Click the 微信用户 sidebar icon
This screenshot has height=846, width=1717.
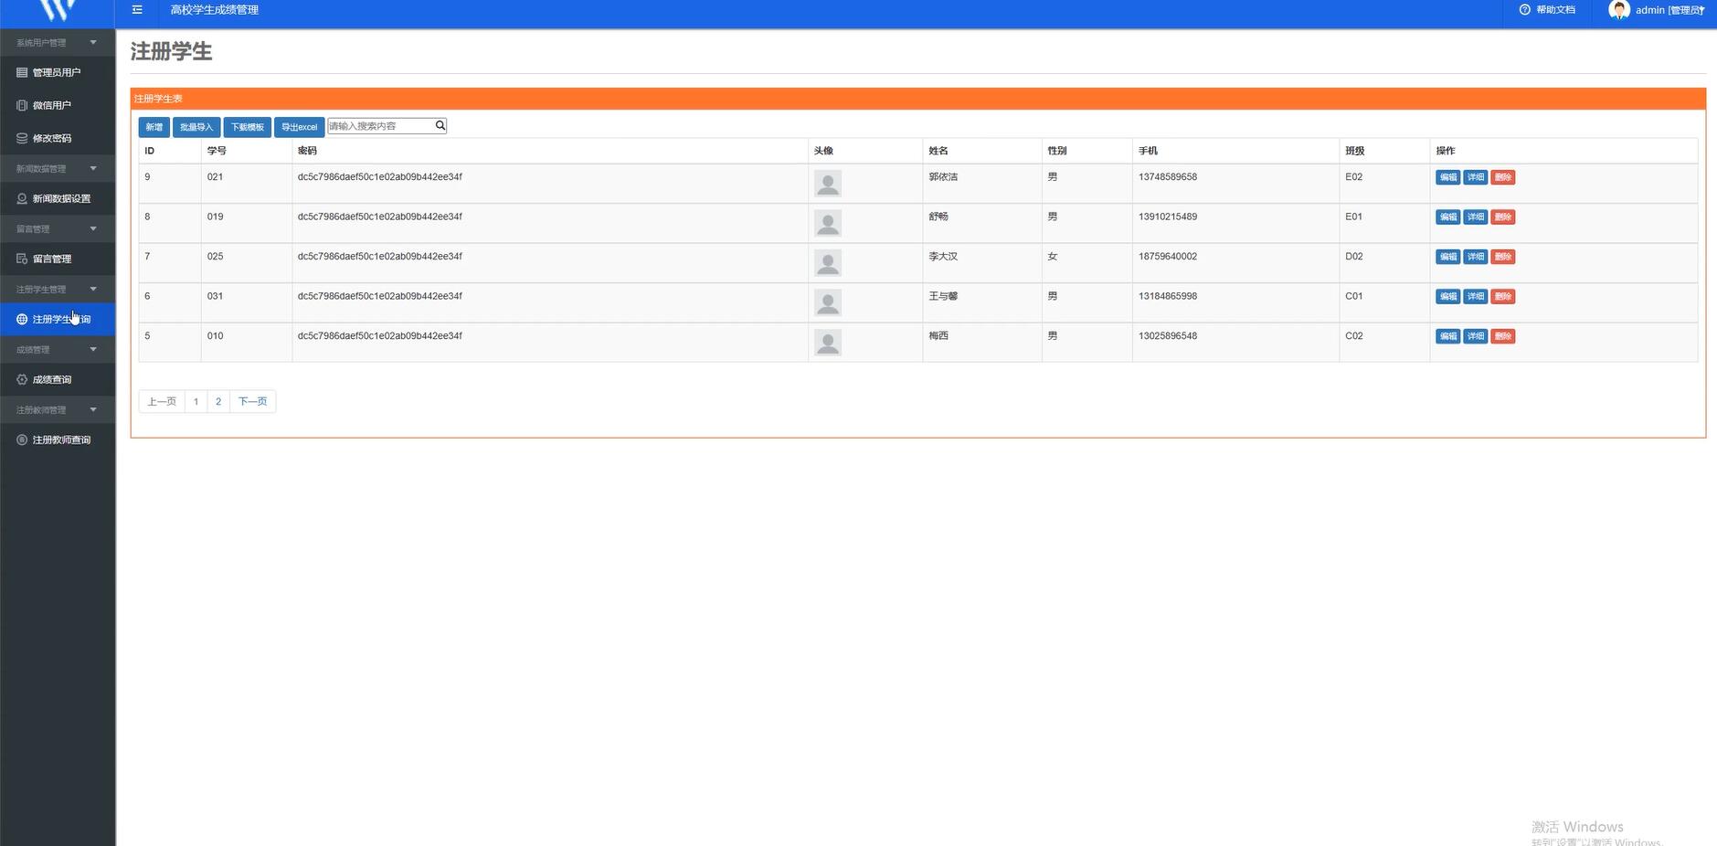coord(22,105)
